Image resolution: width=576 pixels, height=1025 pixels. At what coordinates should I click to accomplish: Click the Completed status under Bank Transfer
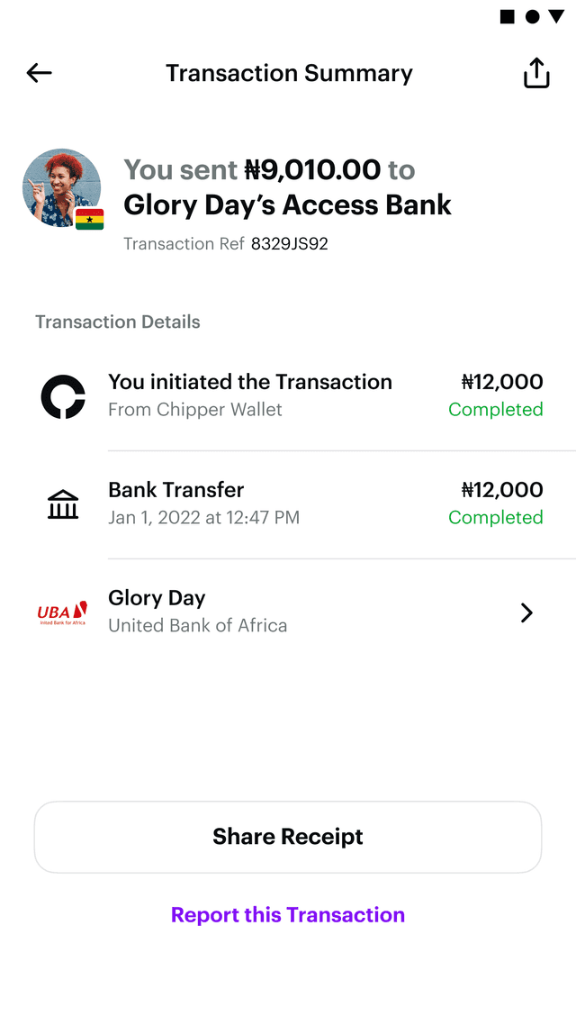[x=496, y=517]
